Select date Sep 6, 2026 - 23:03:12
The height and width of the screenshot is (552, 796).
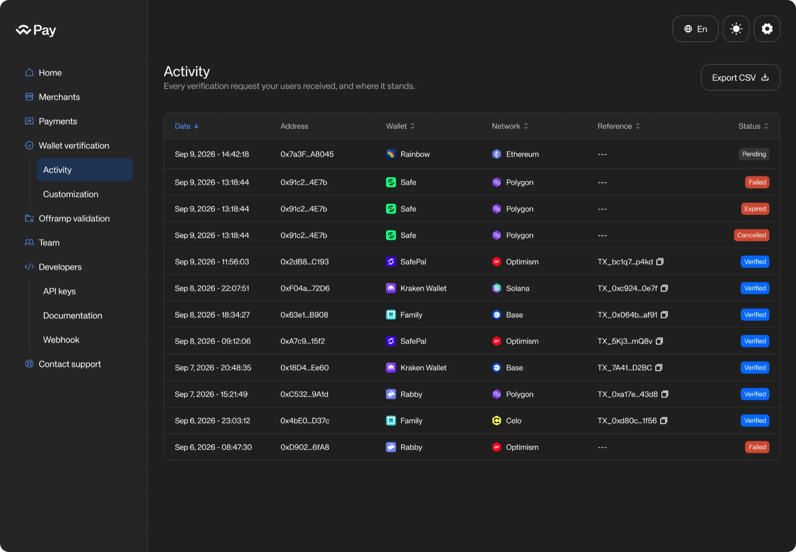tap(212, 421)
